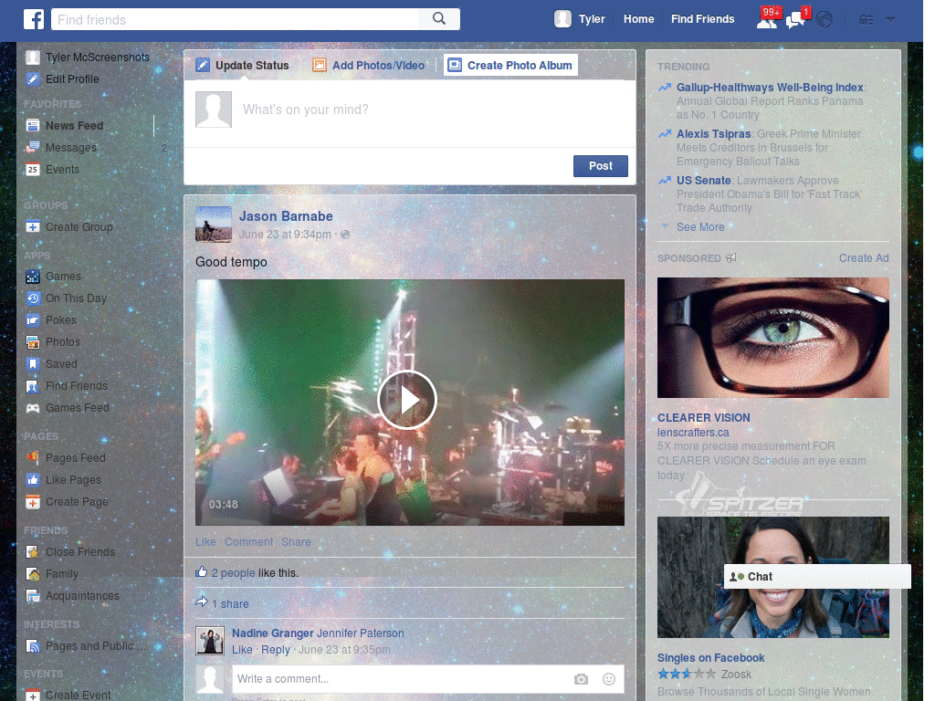Viewport: 935px width, 701px height.
Task: Open the account settings dropdown arrow
Action: (889, 18)
